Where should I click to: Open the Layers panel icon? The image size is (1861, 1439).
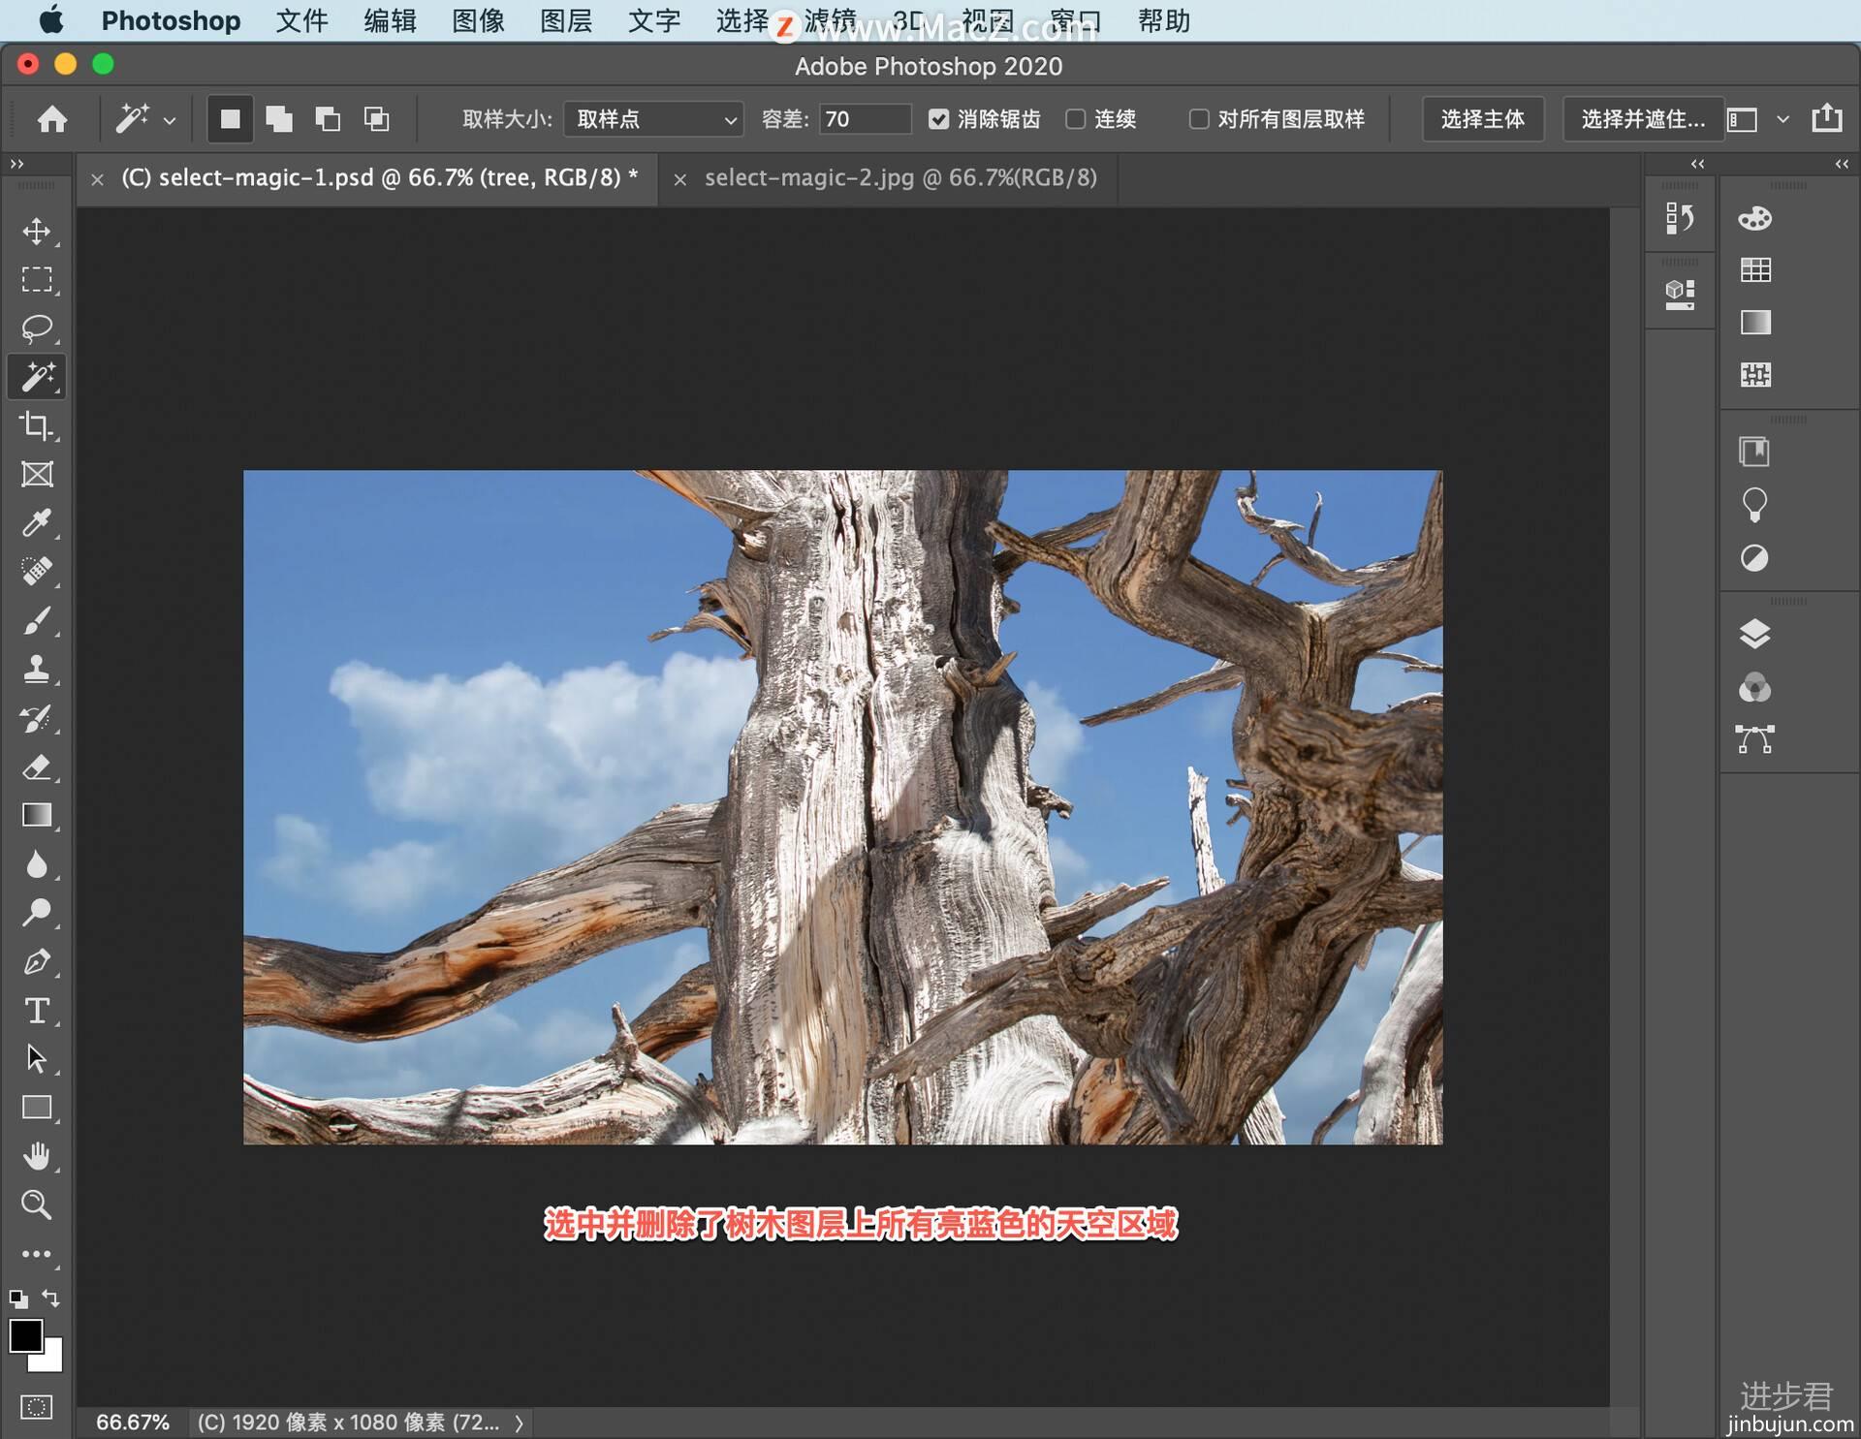coord(1755,635)
